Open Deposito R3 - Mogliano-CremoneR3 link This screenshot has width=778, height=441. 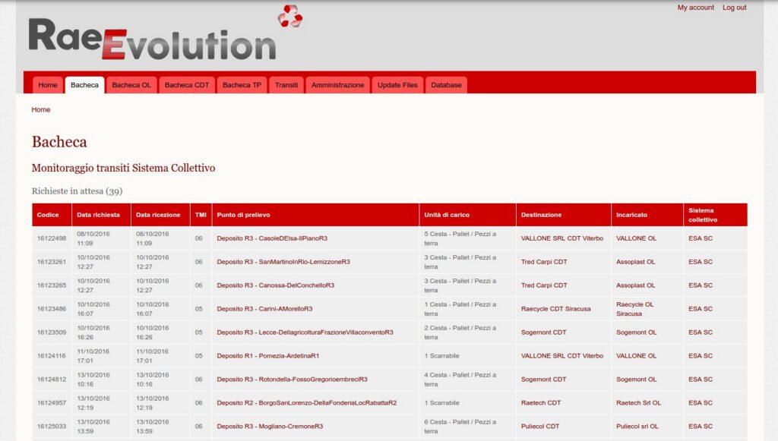coord(270,426)
